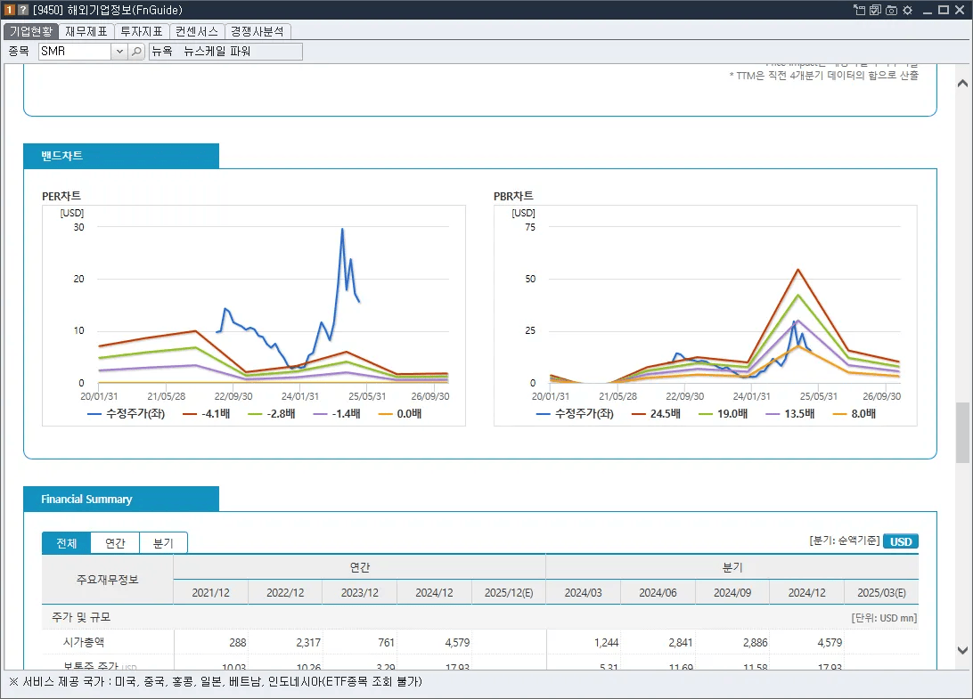Select the 전체 view in Financial Summary
Image resolution: width=973 pixels, height=699 pixels.
(x=67, y=543)
